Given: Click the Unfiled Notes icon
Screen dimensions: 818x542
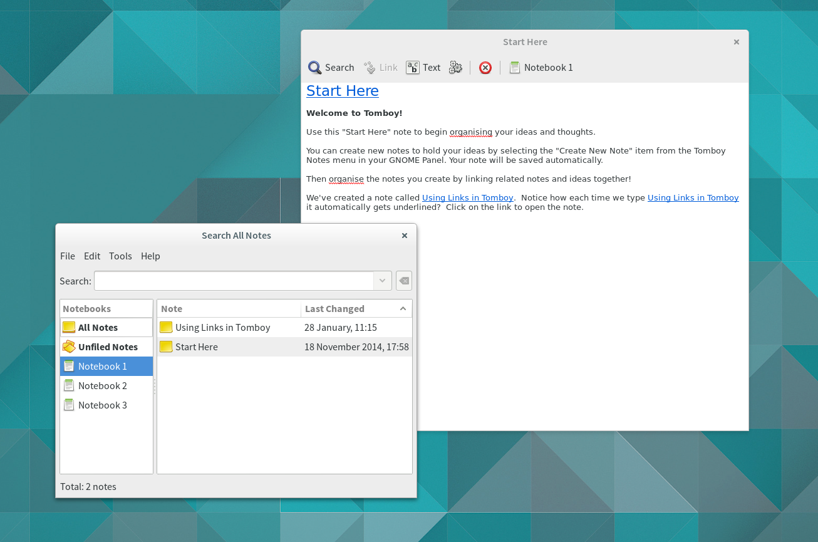Looking at the screenshot, I should pos(69,347).
